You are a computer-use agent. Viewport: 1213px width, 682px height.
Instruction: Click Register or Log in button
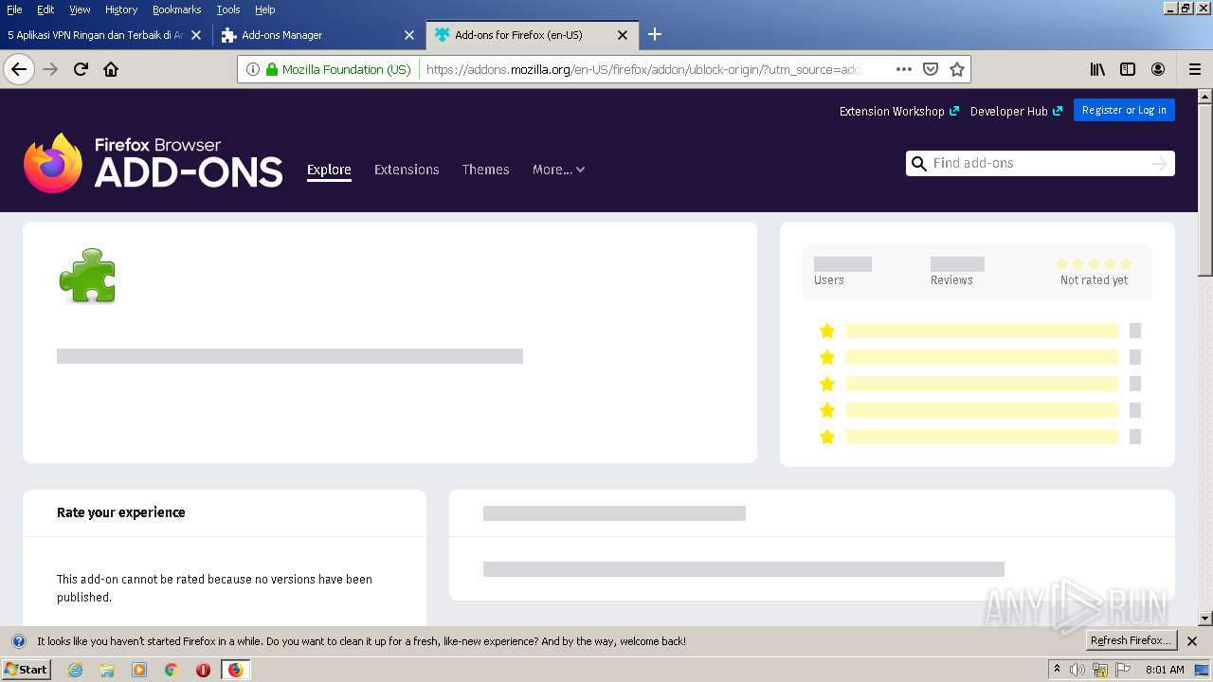1124,110
